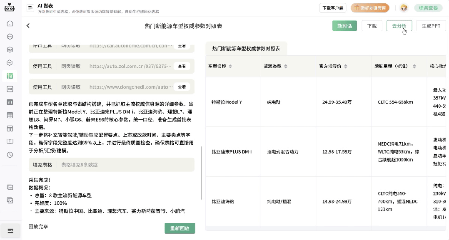Open the PDF tool icon in the sidebar
This screenshot has width=449, height=240.
pyautogui.click(x=10, y=187)
